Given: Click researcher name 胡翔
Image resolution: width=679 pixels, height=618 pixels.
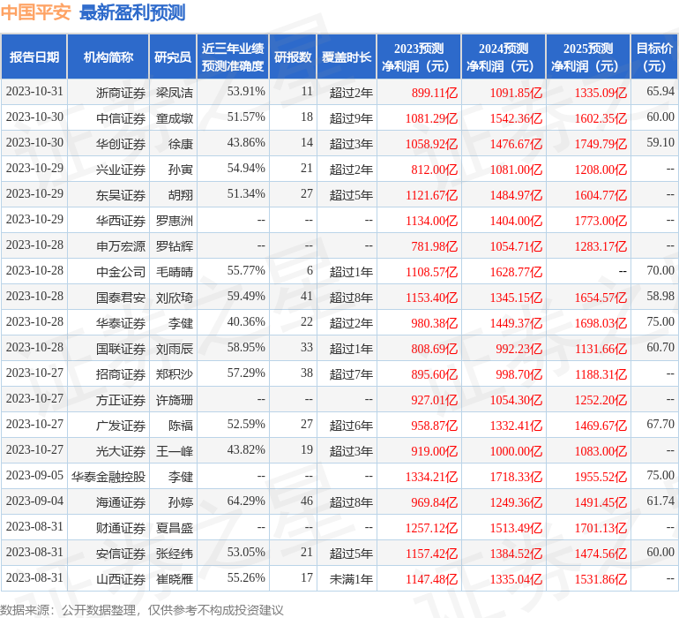Looking at the screenshot, I should click(181, 195).
